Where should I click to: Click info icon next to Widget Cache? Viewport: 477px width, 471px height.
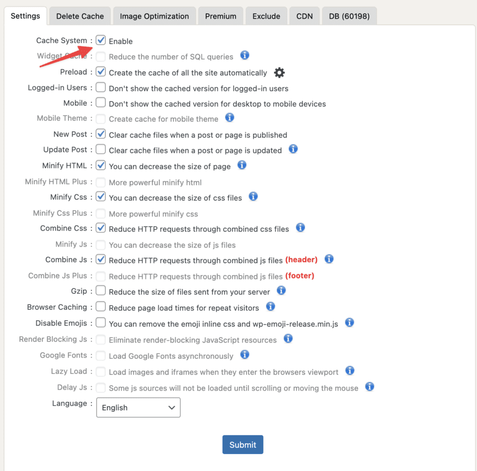tap(244, 55)
